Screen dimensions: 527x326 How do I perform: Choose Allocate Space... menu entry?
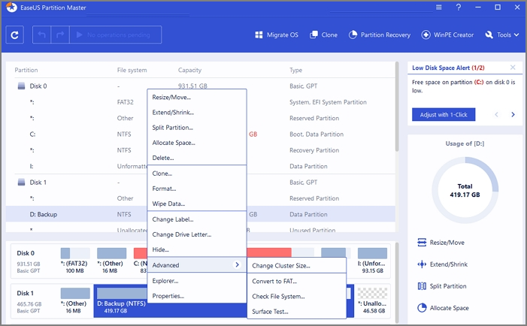[197, 143]
